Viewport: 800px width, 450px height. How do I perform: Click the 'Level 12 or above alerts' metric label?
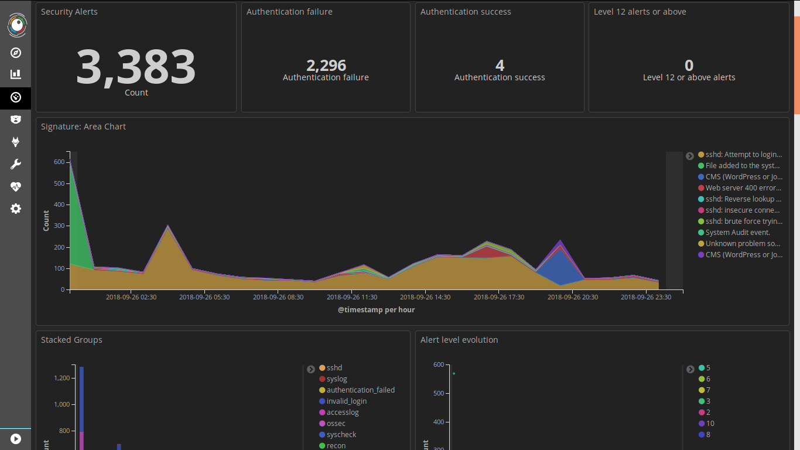(x=689, y=77)
